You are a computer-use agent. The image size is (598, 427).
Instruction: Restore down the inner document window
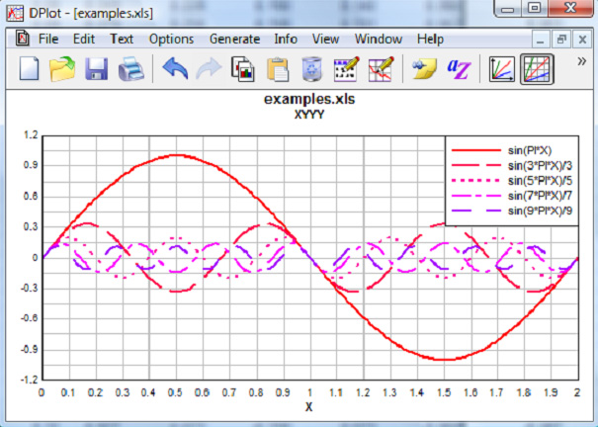point(561,40)
